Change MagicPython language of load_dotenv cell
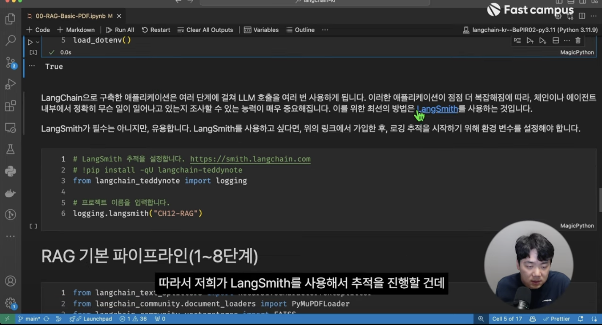Screen dimensions: 602x325 point(577,52)
